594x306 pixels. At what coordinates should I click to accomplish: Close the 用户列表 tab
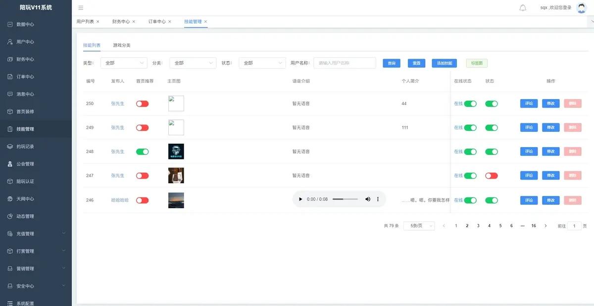coord(98,22)
